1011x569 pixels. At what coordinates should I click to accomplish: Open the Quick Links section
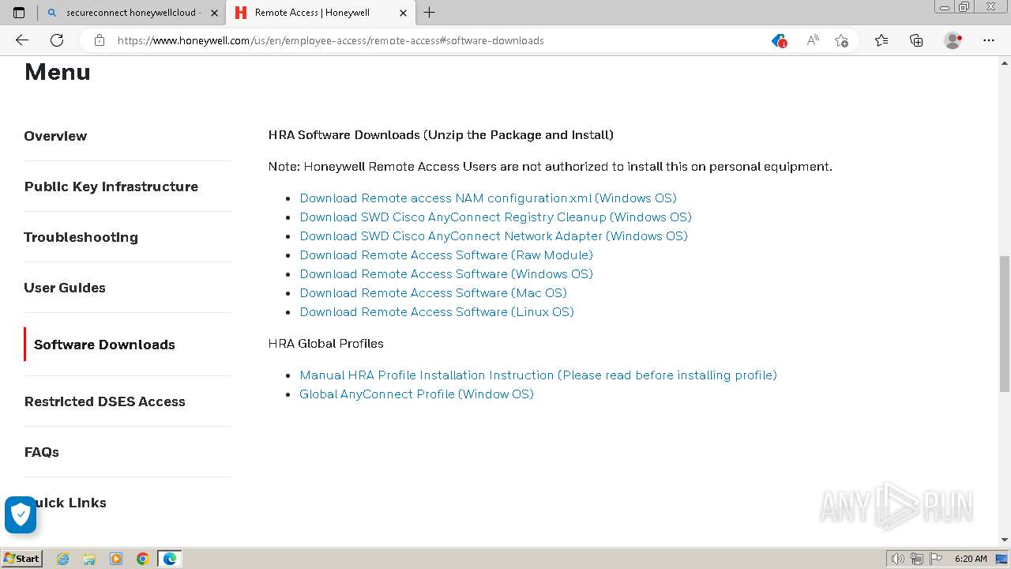66,503
